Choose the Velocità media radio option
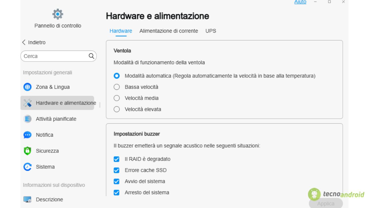This screenshot has height=208, width=369. coord(116,98)
